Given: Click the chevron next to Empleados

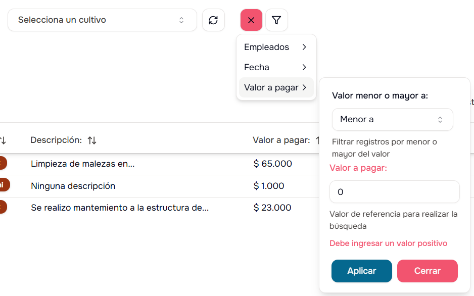Looking at the screenshot, I should (x=304, y=47).
